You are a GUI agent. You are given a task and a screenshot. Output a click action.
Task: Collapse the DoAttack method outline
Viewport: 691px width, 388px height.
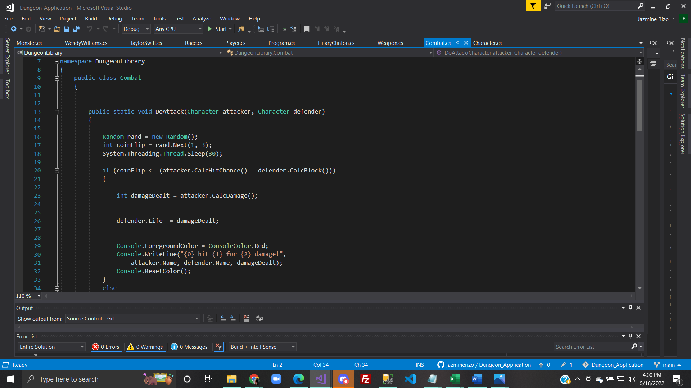coord(57,112)
